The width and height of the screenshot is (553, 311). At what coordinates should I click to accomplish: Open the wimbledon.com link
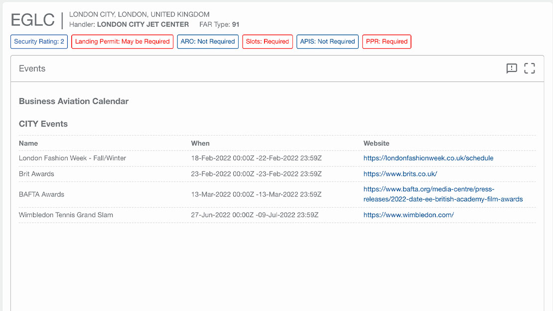tap(409, 215)
